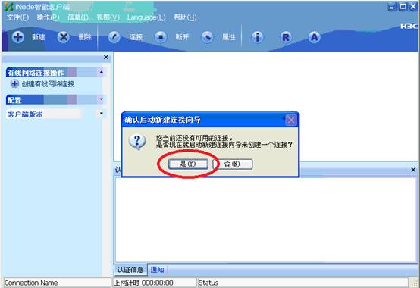
Task: Click the 连接 toolbar label
Action: (136, 37)
